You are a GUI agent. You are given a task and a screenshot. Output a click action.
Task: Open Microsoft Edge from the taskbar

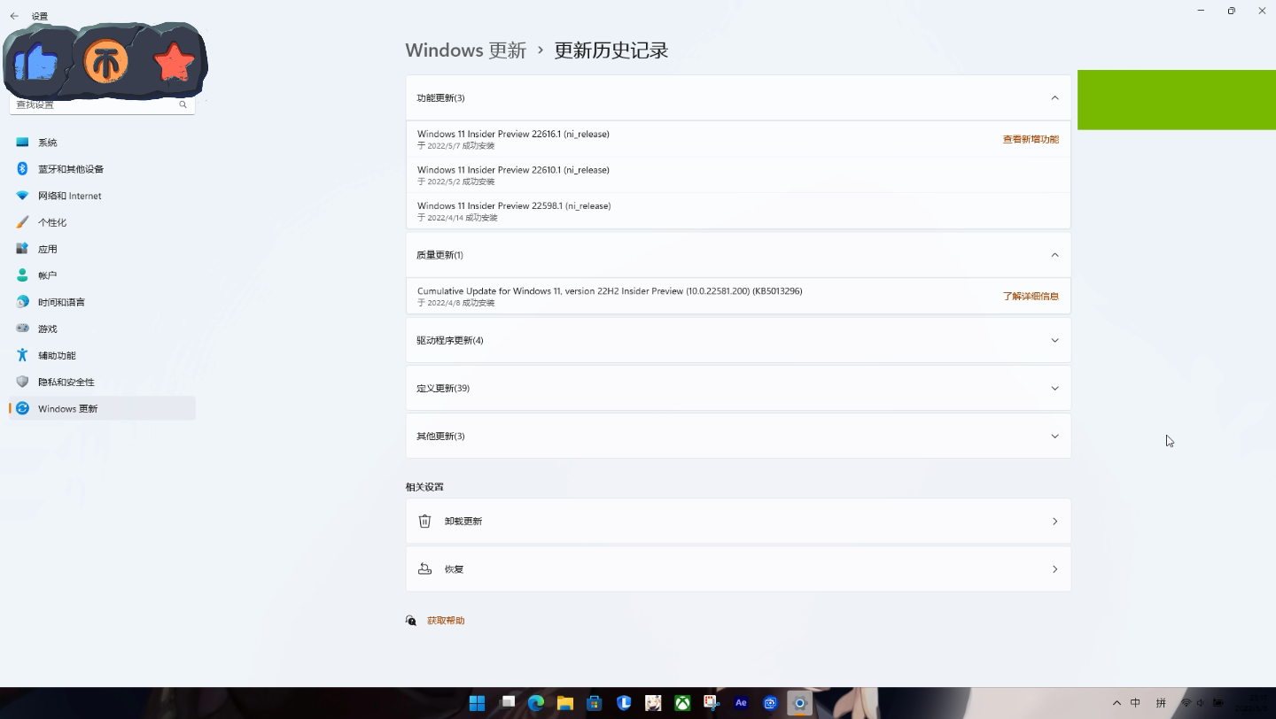[x=535, y=702]
